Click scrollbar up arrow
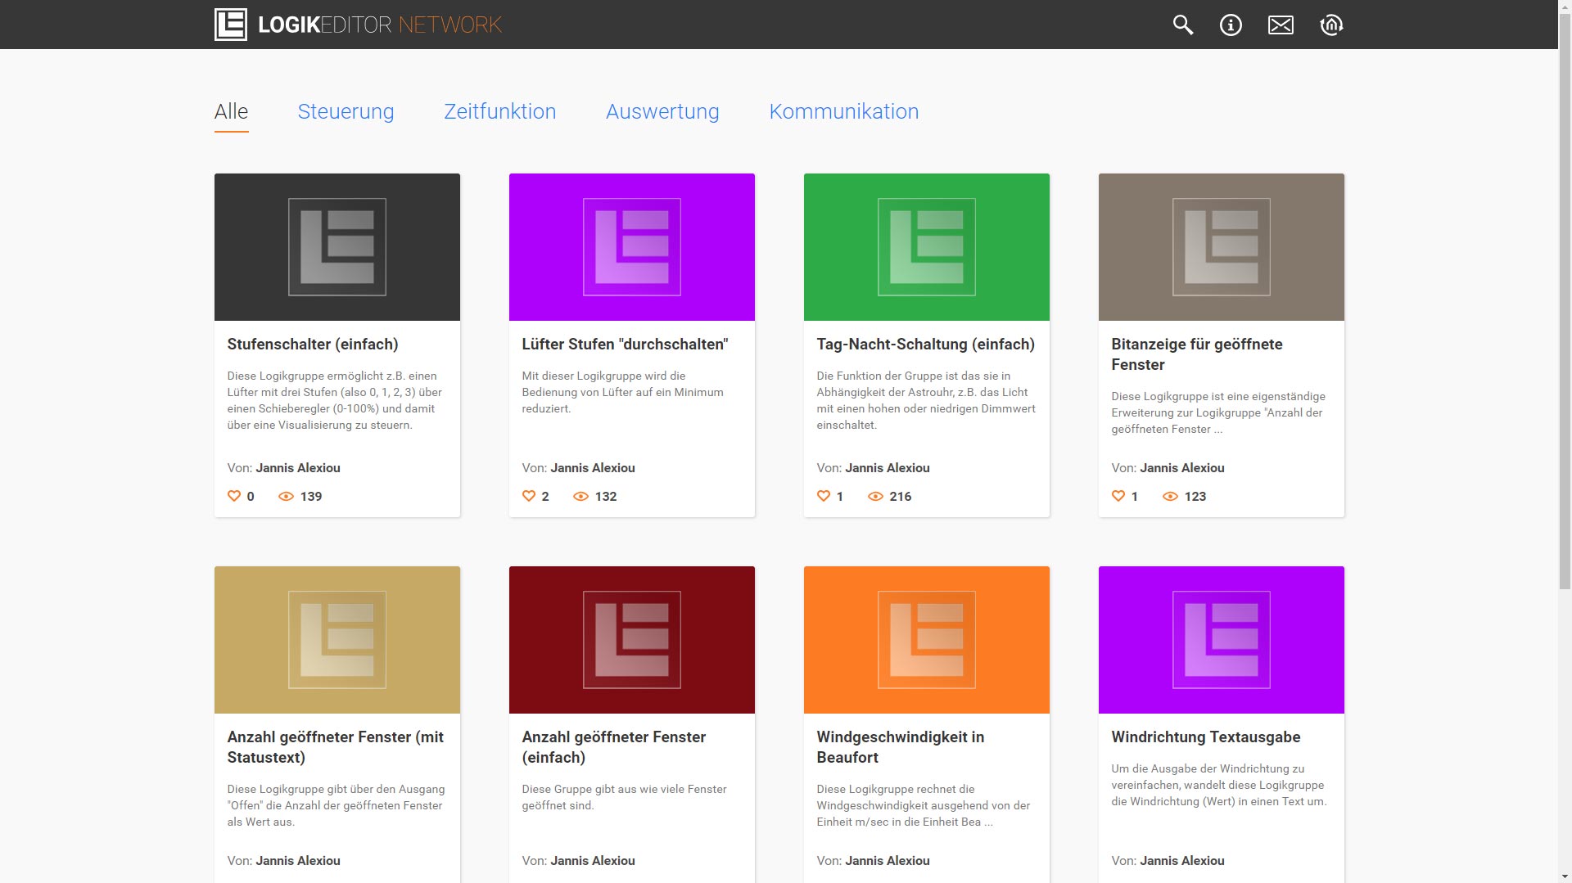 [x=1565, y=7]
